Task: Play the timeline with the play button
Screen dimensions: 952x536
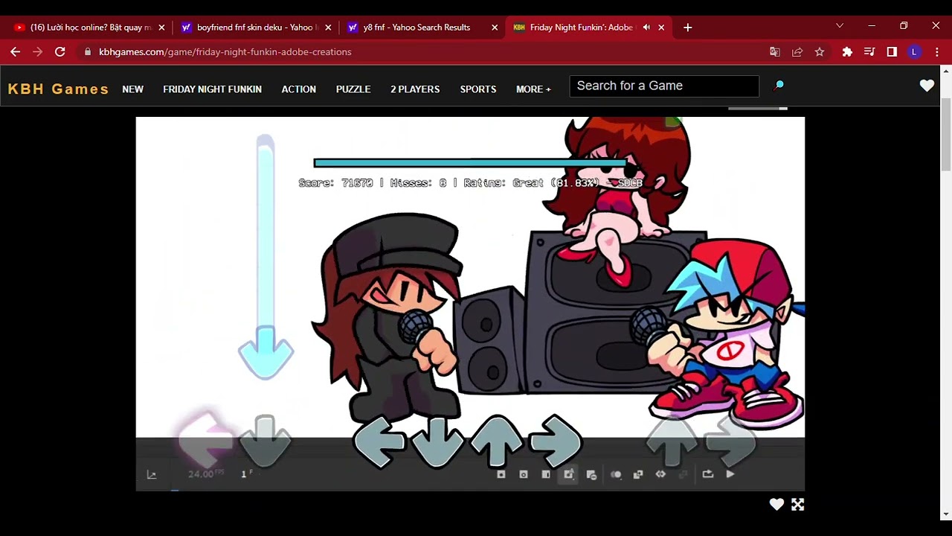Action: click(730, 474)
